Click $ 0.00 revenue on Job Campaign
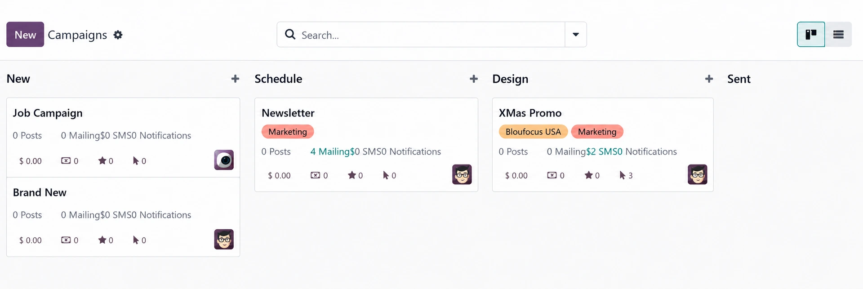This screenshot has width=863, height=289. (30, 161)
